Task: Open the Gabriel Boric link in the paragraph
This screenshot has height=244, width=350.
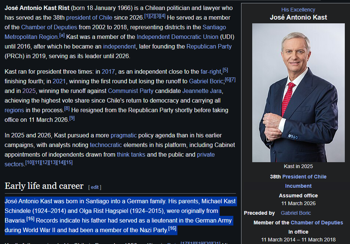Action: [206, 81]
